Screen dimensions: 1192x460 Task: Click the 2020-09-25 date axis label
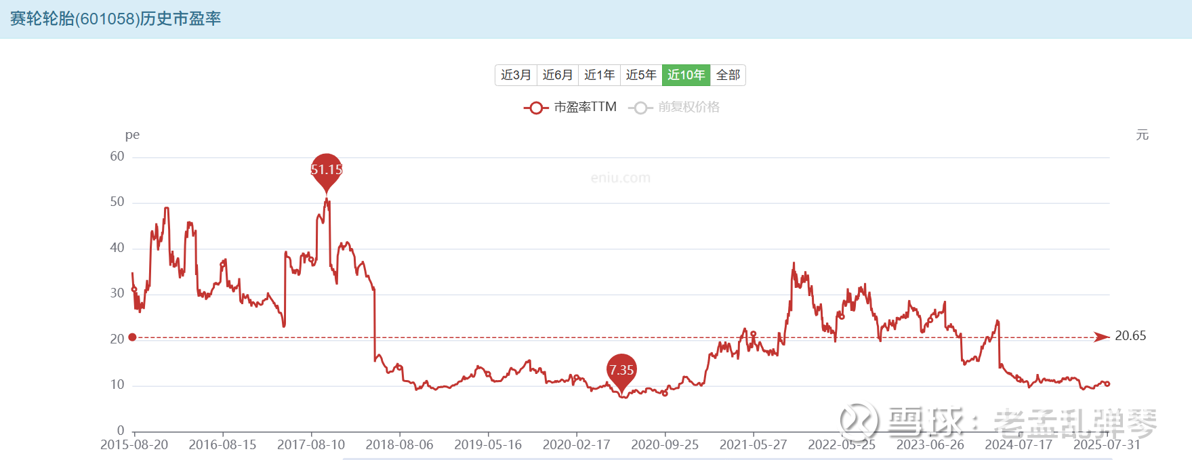665,445
